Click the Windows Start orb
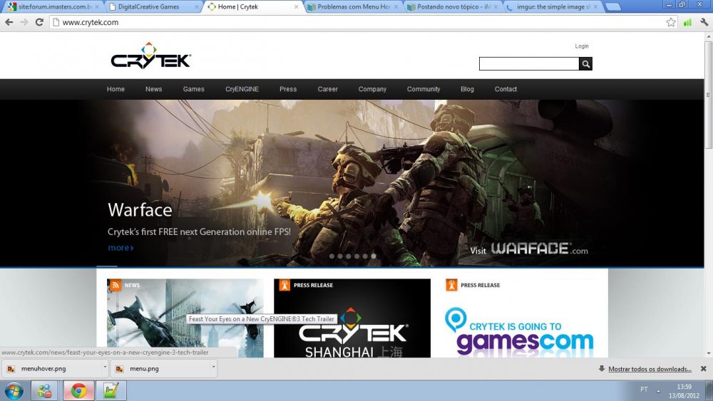Screen dimensions: 713x401 14,390
